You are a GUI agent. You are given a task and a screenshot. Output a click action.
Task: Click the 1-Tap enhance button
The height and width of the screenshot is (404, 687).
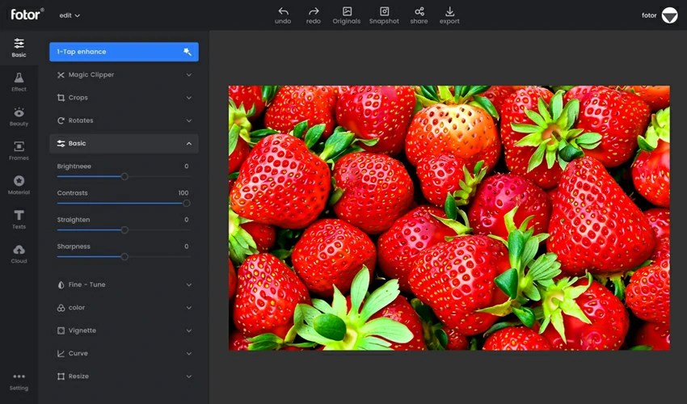(x=124, y=52)
